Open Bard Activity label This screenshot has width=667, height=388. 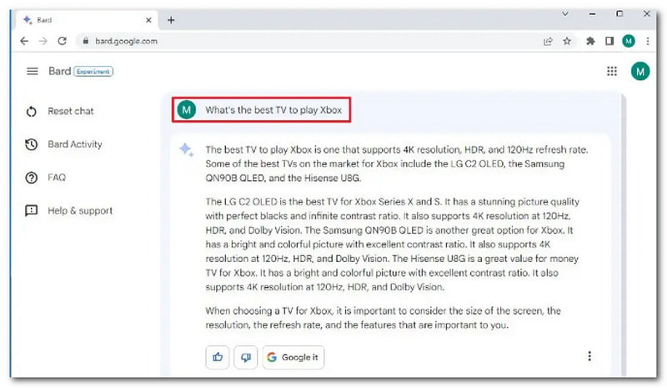pos(75,144)
